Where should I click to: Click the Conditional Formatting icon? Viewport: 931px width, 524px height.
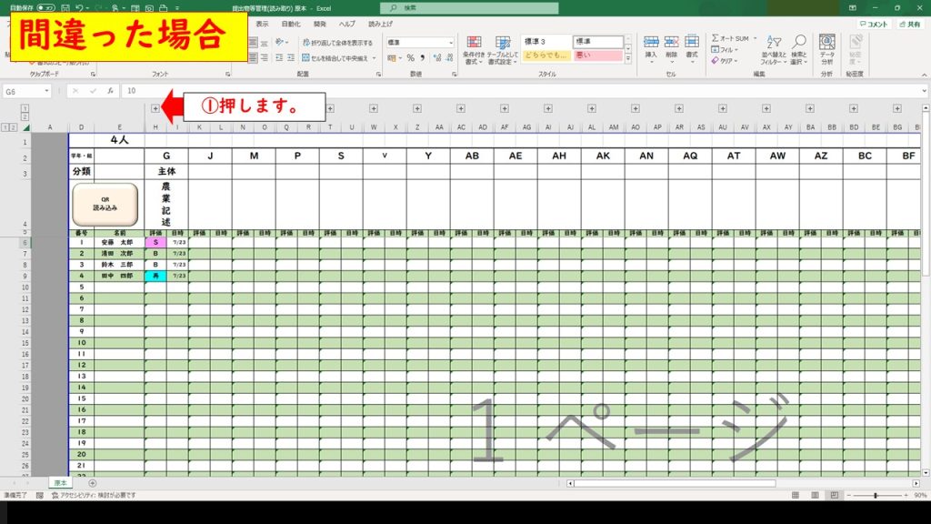(475, 43)
